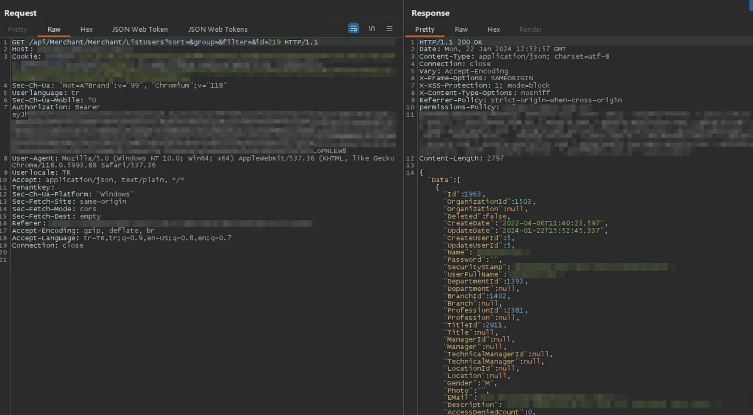Switch to the JSON Web Tokens tab
The width and height of the screenshot is (753, 415).
[218, 30]
